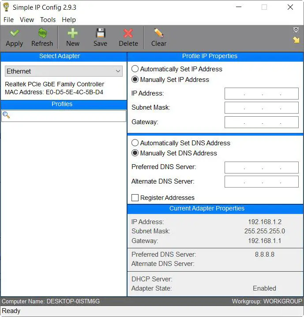The image size is (304, 317).
Task: Click the Profile IP Properties header
Action: click(x=215, y=56)
